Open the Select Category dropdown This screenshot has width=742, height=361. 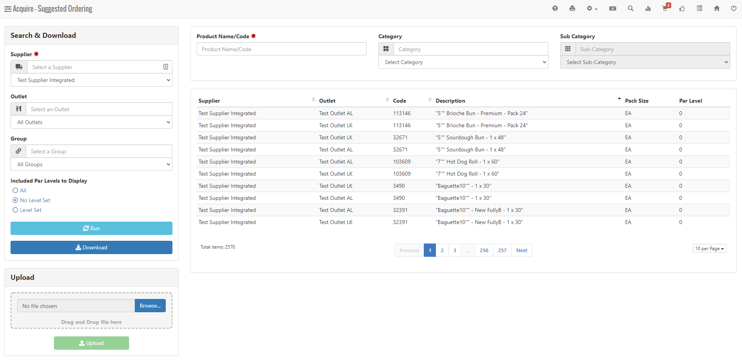(x=463, y=62)
